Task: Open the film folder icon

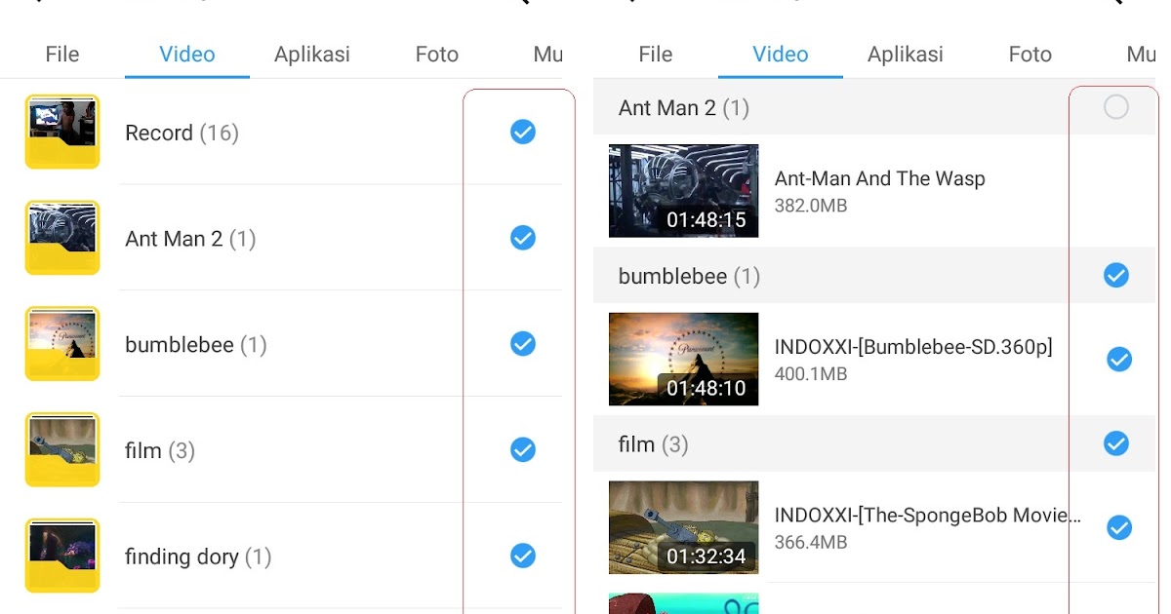Action: (x=62, y=450)
